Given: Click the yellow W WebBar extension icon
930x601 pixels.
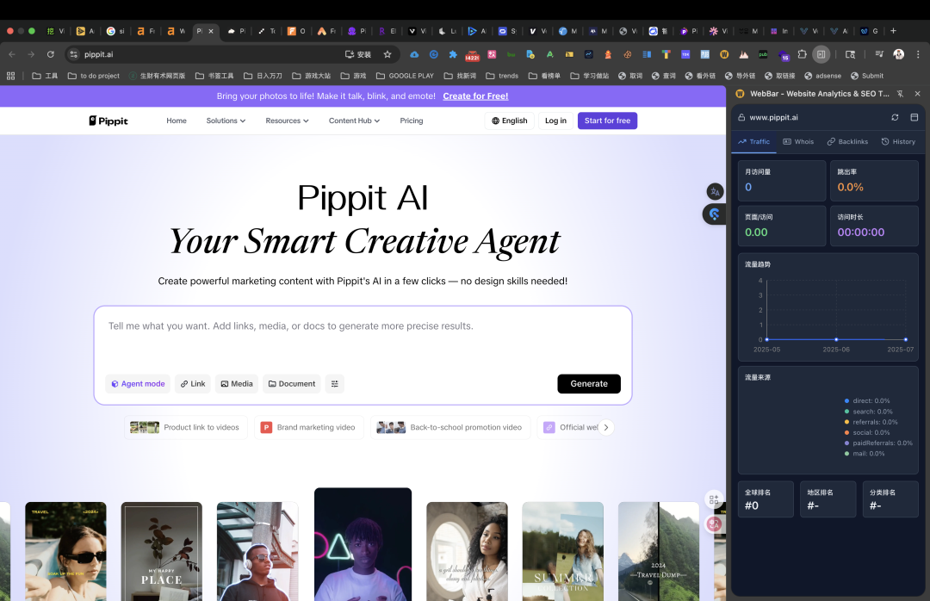Looking at the screenshot, I should coord(724,54).
